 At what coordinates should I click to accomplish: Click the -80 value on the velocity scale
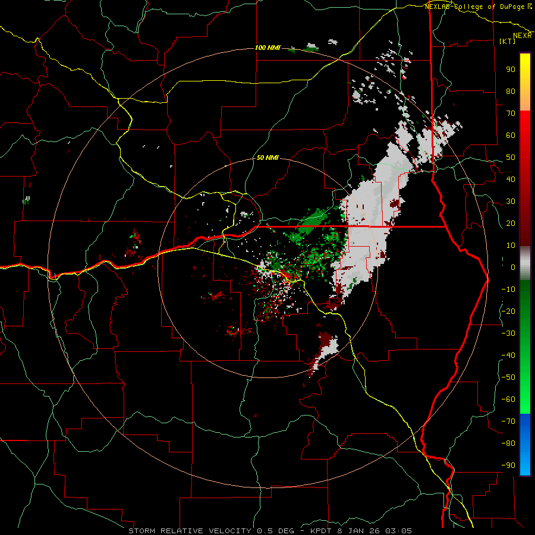[508, 443]
